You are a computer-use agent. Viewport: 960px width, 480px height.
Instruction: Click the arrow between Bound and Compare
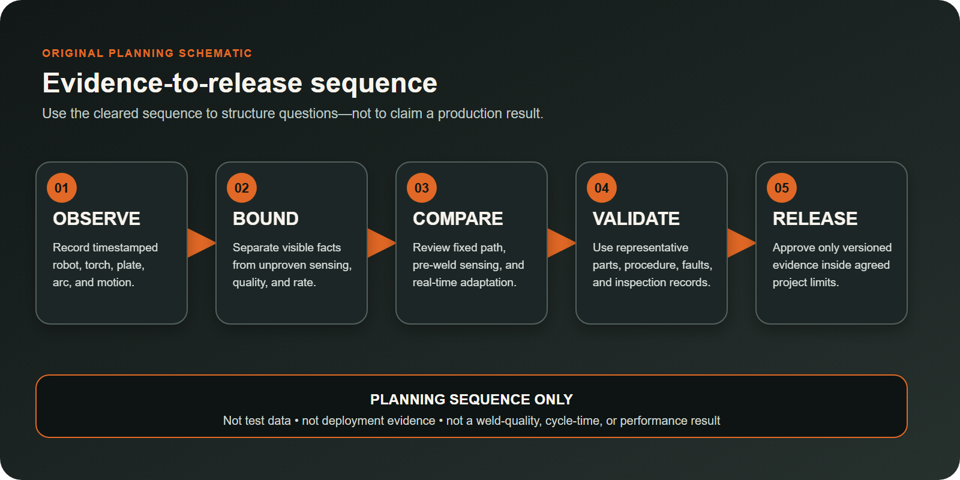coord(381,243)
